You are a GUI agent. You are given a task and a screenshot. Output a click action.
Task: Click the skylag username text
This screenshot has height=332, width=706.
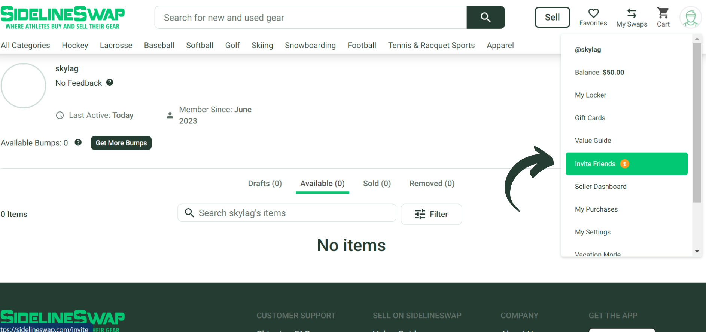(67, 68)
